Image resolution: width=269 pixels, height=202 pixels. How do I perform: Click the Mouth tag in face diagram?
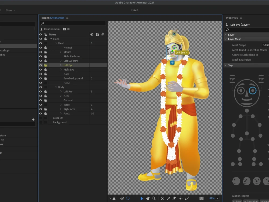tap(247, 100)
